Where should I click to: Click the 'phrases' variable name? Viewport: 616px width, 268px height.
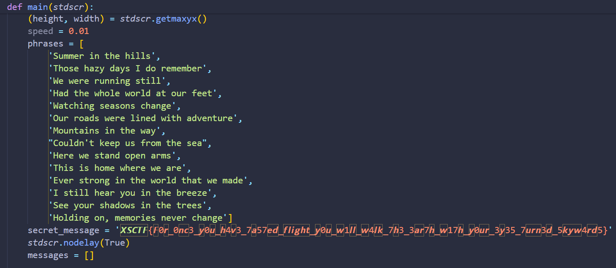[46, 44]
